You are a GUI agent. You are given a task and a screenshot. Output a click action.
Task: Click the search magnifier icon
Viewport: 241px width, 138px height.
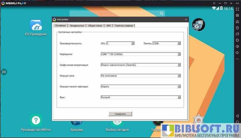click(162, 13)
